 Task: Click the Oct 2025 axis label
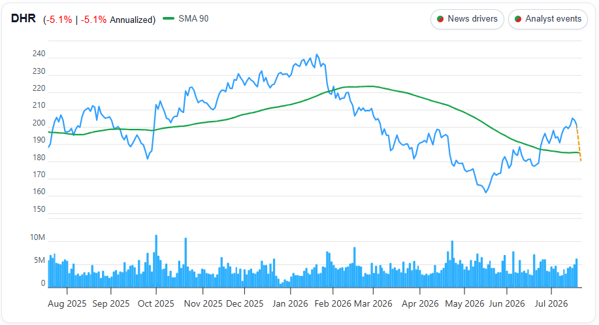156,303
